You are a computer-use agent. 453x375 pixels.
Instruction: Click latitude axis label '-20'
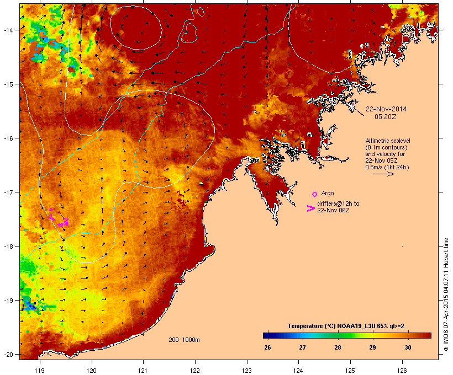8,354
